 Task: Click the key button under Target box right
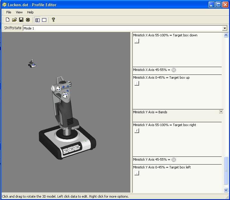coord(137,131)
